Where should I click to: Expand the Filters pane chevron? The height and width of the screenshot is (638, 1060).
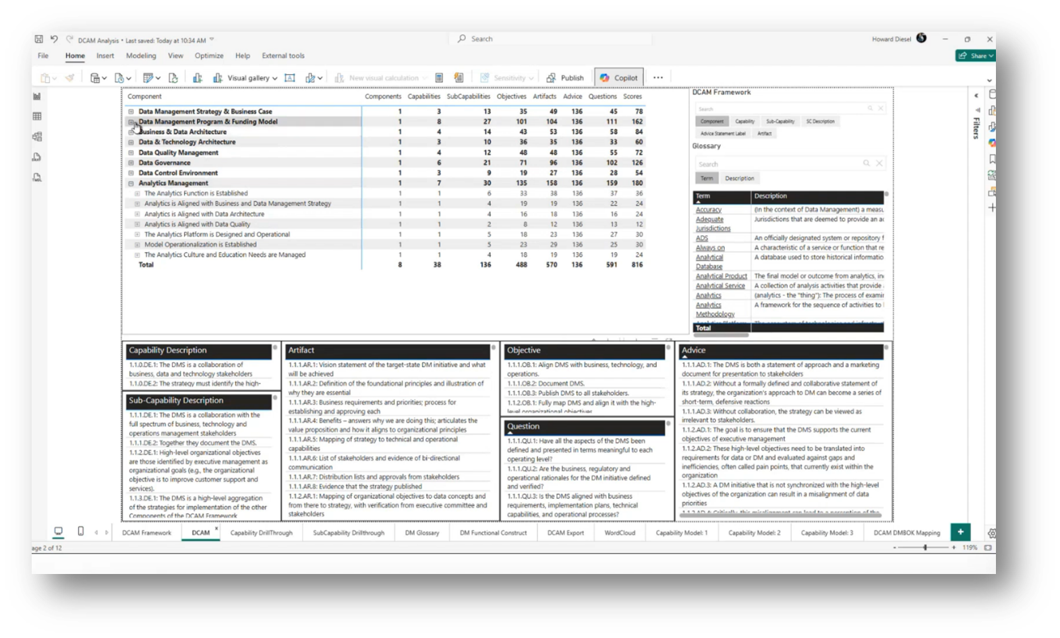tap(976, 96)
